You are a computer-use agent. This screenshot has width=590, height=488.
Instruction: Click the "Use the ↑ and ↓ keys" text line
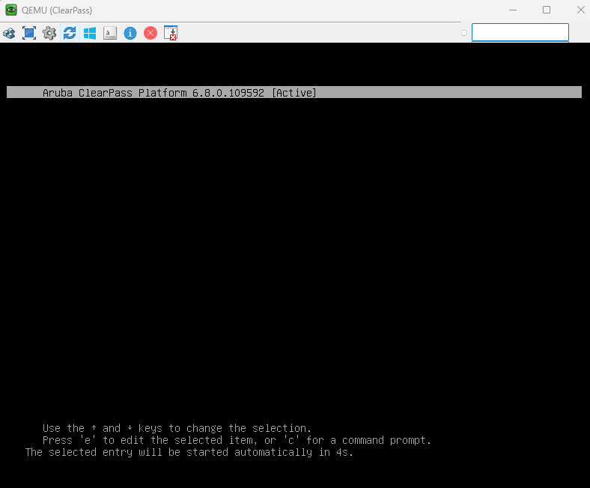177,428
